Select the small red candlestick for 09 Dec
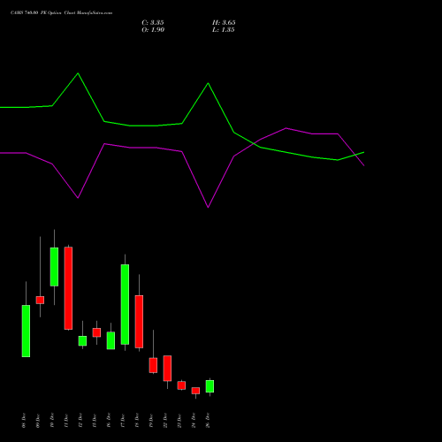The height and width of the screenshot is (442, 442). (40, 300)
